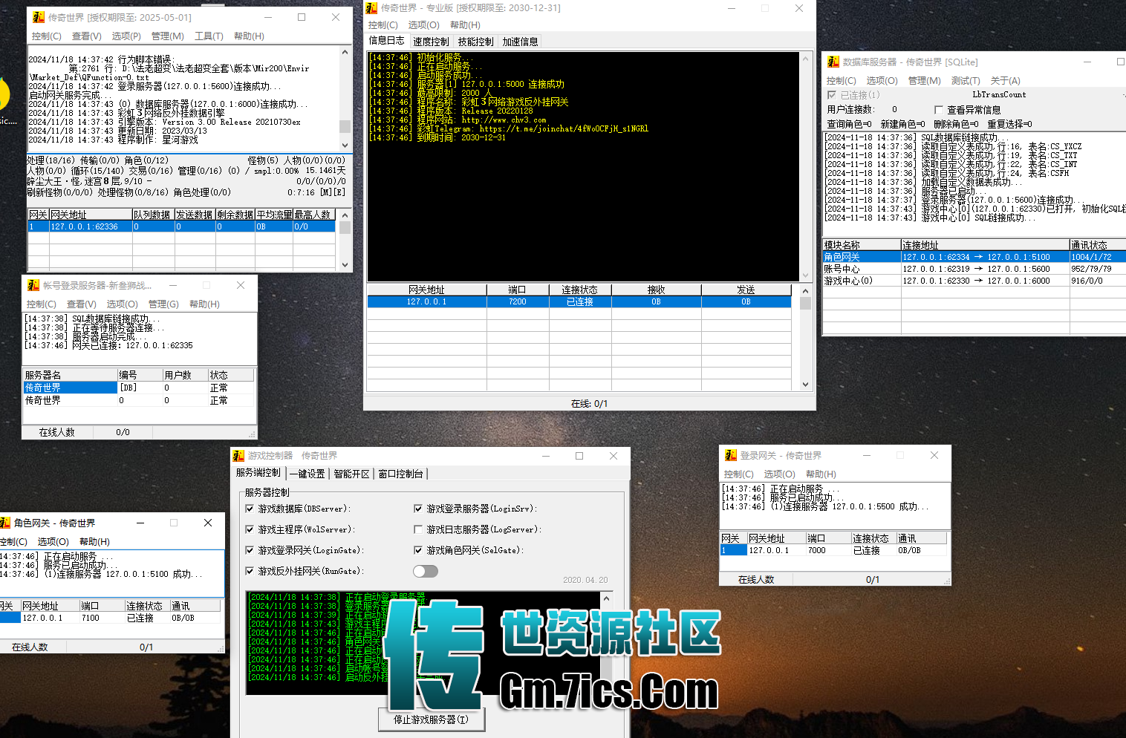Viewport: 1126px width, 738px height.
Task: Click the 登录网关 window's title icon
Action: tap(731, 456)
